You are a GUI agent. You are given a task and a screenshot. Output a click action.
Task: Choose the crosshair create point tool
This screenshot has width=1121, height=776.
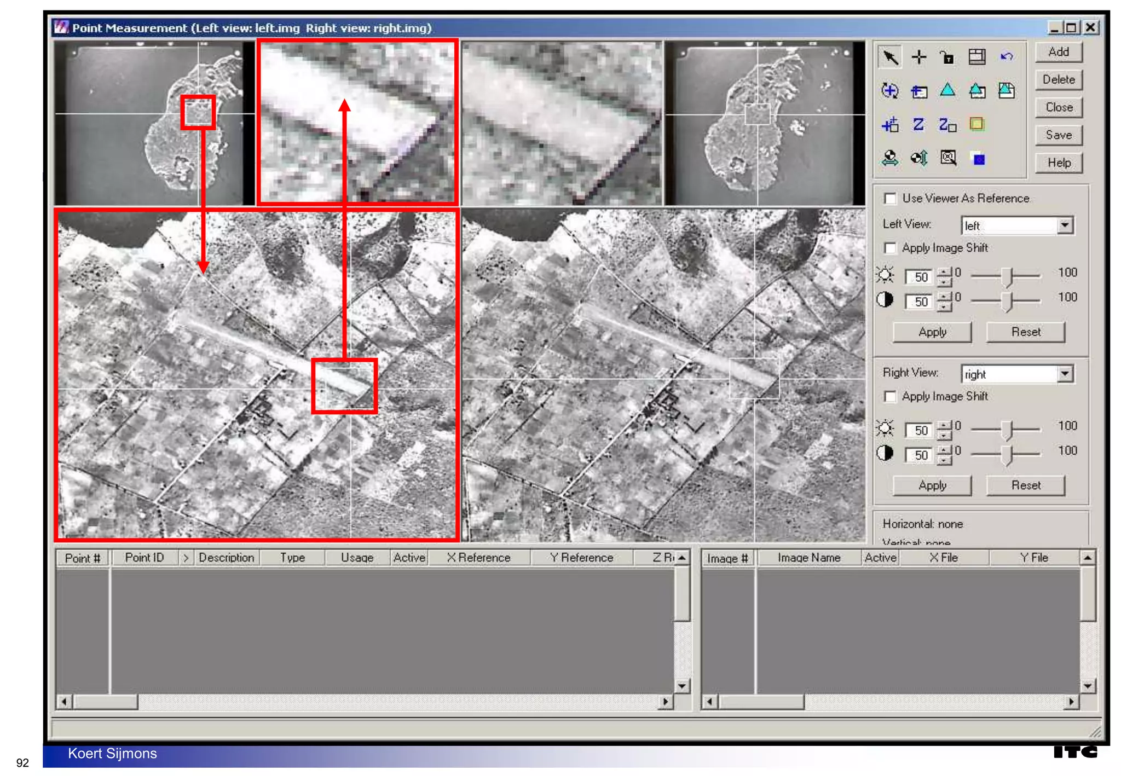(919, 57)
